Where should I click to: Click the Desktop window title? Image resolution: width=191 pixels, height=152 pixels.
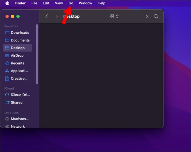point(71,16)
